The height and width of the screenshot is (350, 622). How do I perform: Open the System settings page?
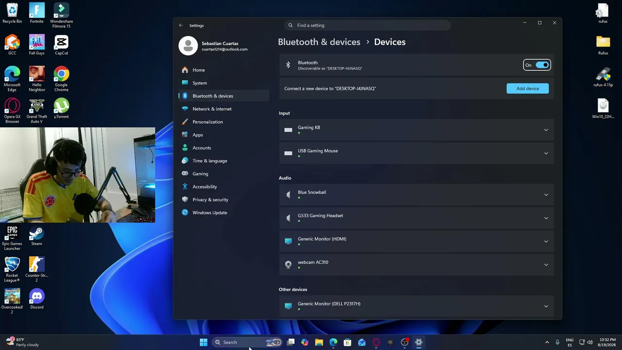(x=224, y=83)
